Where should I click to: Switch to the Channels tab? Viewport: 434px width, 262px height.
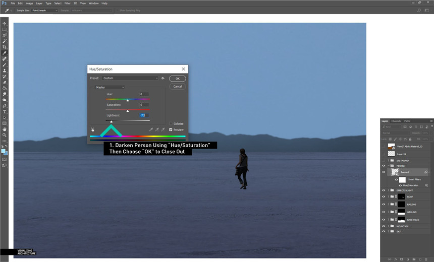click(x=396, y=121)
